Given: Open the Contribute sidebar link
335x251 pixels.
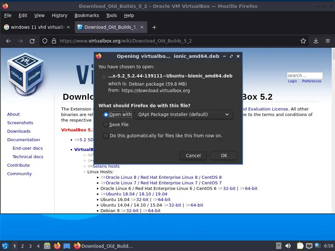Looking at the screenshot, I should (x=18, y=165).
